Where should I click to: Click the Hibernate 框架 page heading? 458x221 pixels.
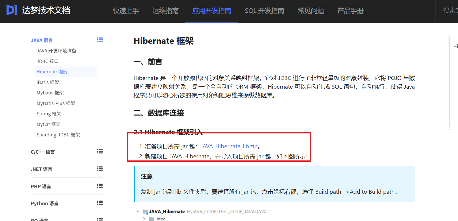[164, 41]
